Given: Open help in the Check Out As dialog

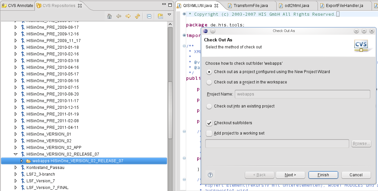Looking at the screenshot, I should [x=210, y=175].
